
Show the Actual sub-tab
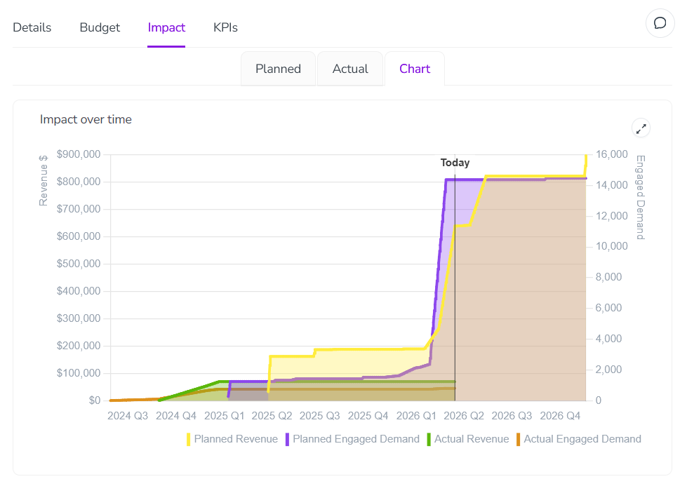point(350,69)
